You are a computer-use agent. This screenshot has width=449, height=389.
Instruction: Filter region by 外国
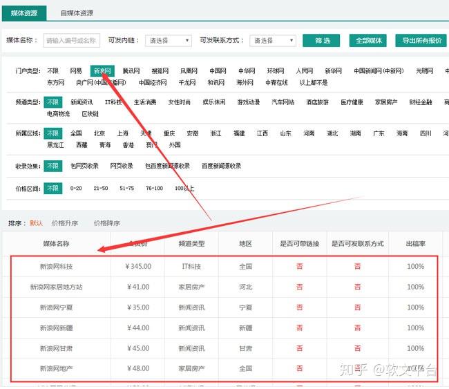pyautogui.click(x=175, y=145)
